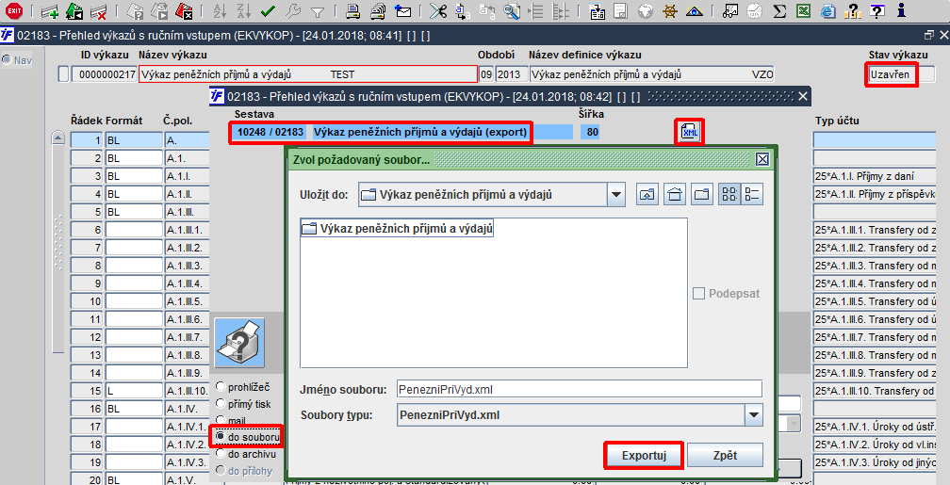
Task: Select the Výkaz peněžních příjmů a výdajů folder
Action: [398, 228]
